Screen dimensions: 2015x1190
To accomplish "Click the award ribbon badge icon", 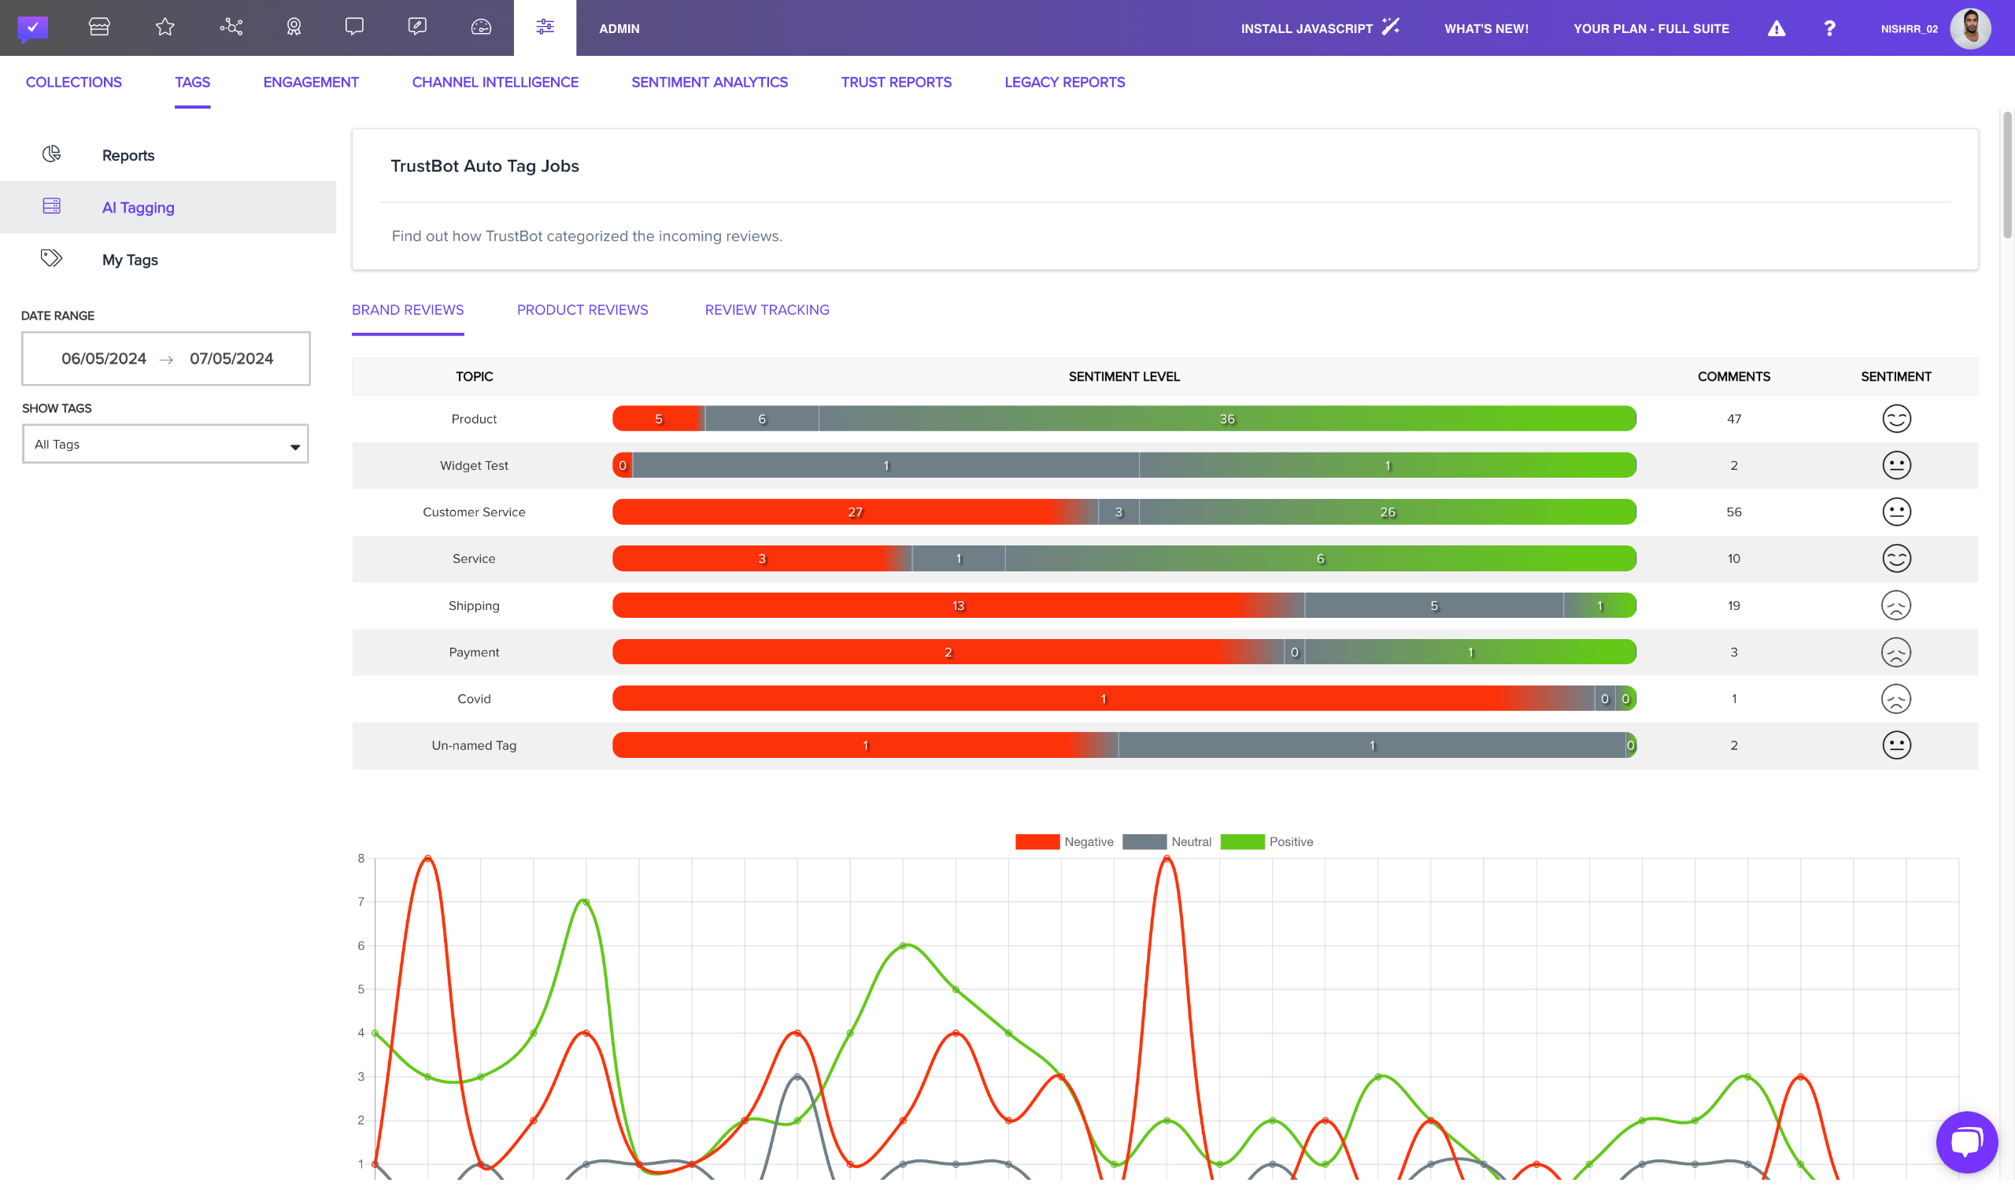I will coord(294,28).
